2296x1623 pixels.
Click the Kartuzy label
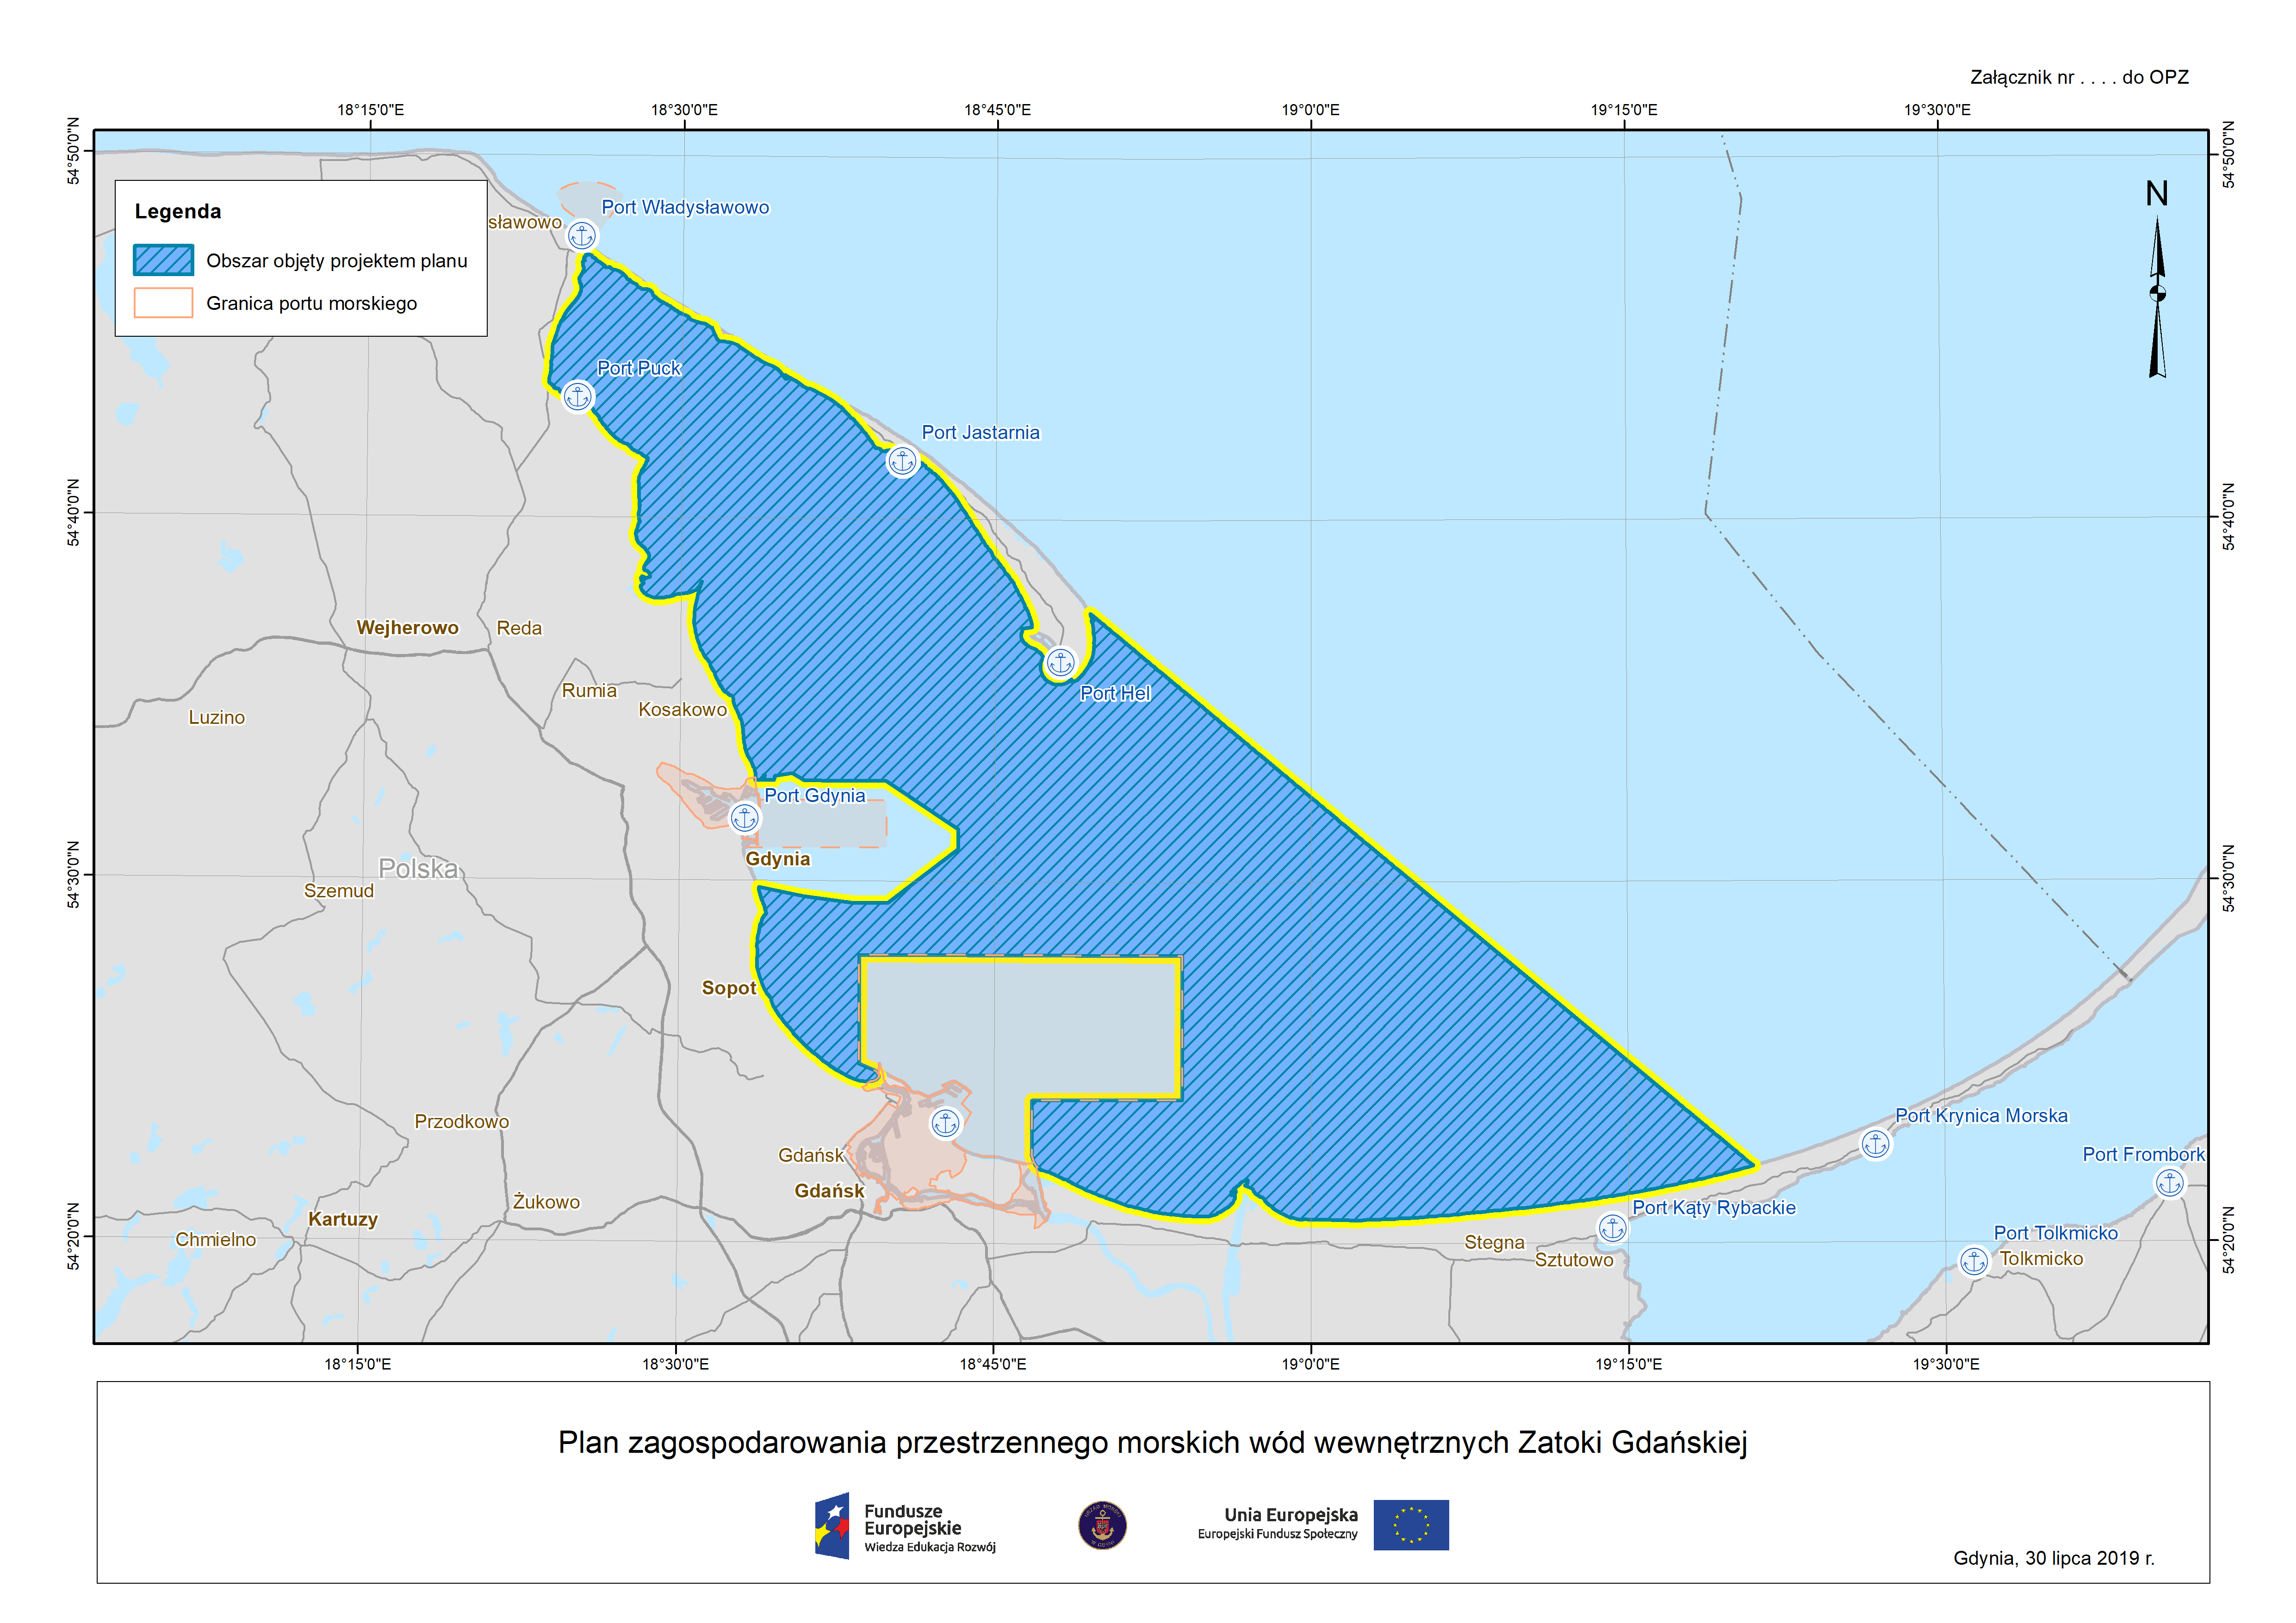pyautogui.click(x=342, y=1219)
